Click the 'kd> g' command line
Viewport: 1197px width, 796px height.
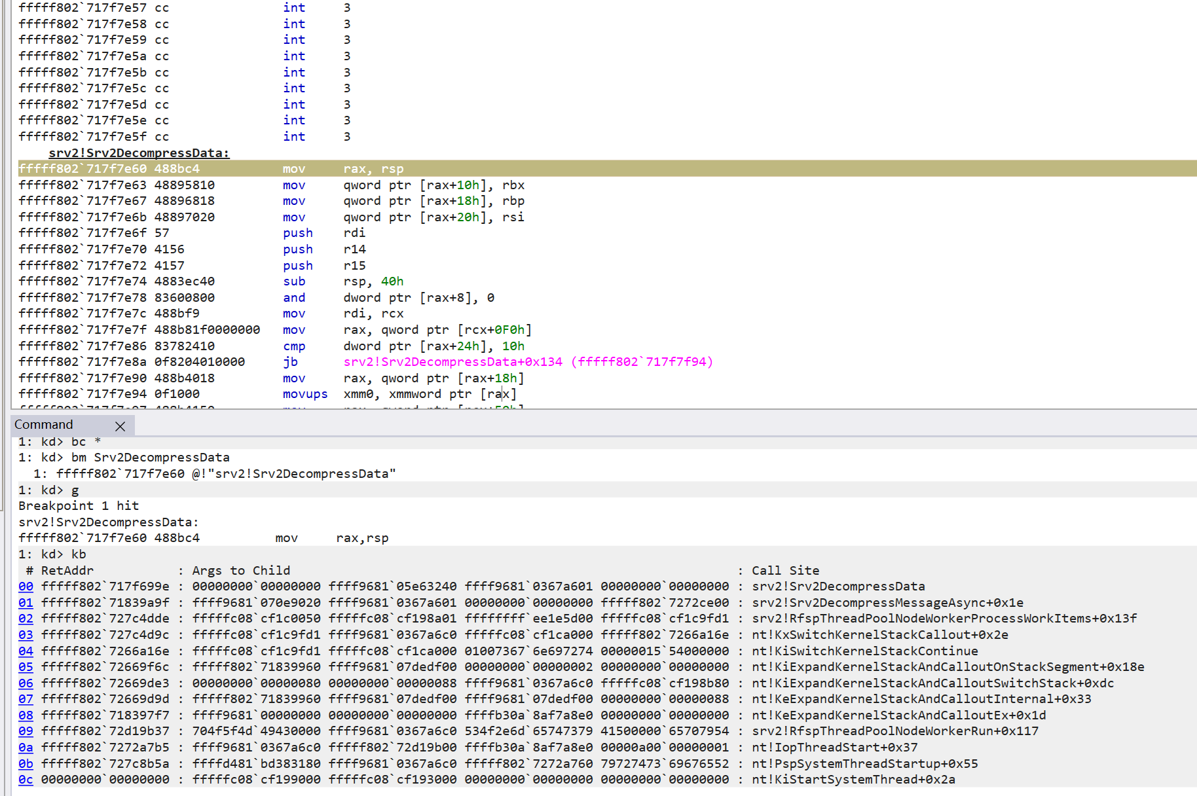pos(48,490)
